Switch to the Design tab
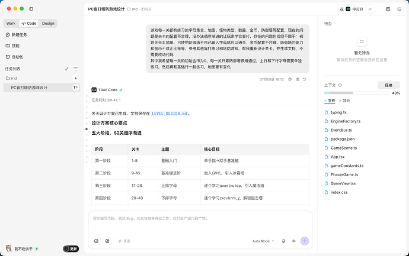Screen dimensions: 409x256 pos(48,24)
